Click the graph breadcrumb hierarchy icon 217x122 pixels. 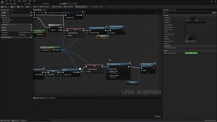[x=46, y=13]
